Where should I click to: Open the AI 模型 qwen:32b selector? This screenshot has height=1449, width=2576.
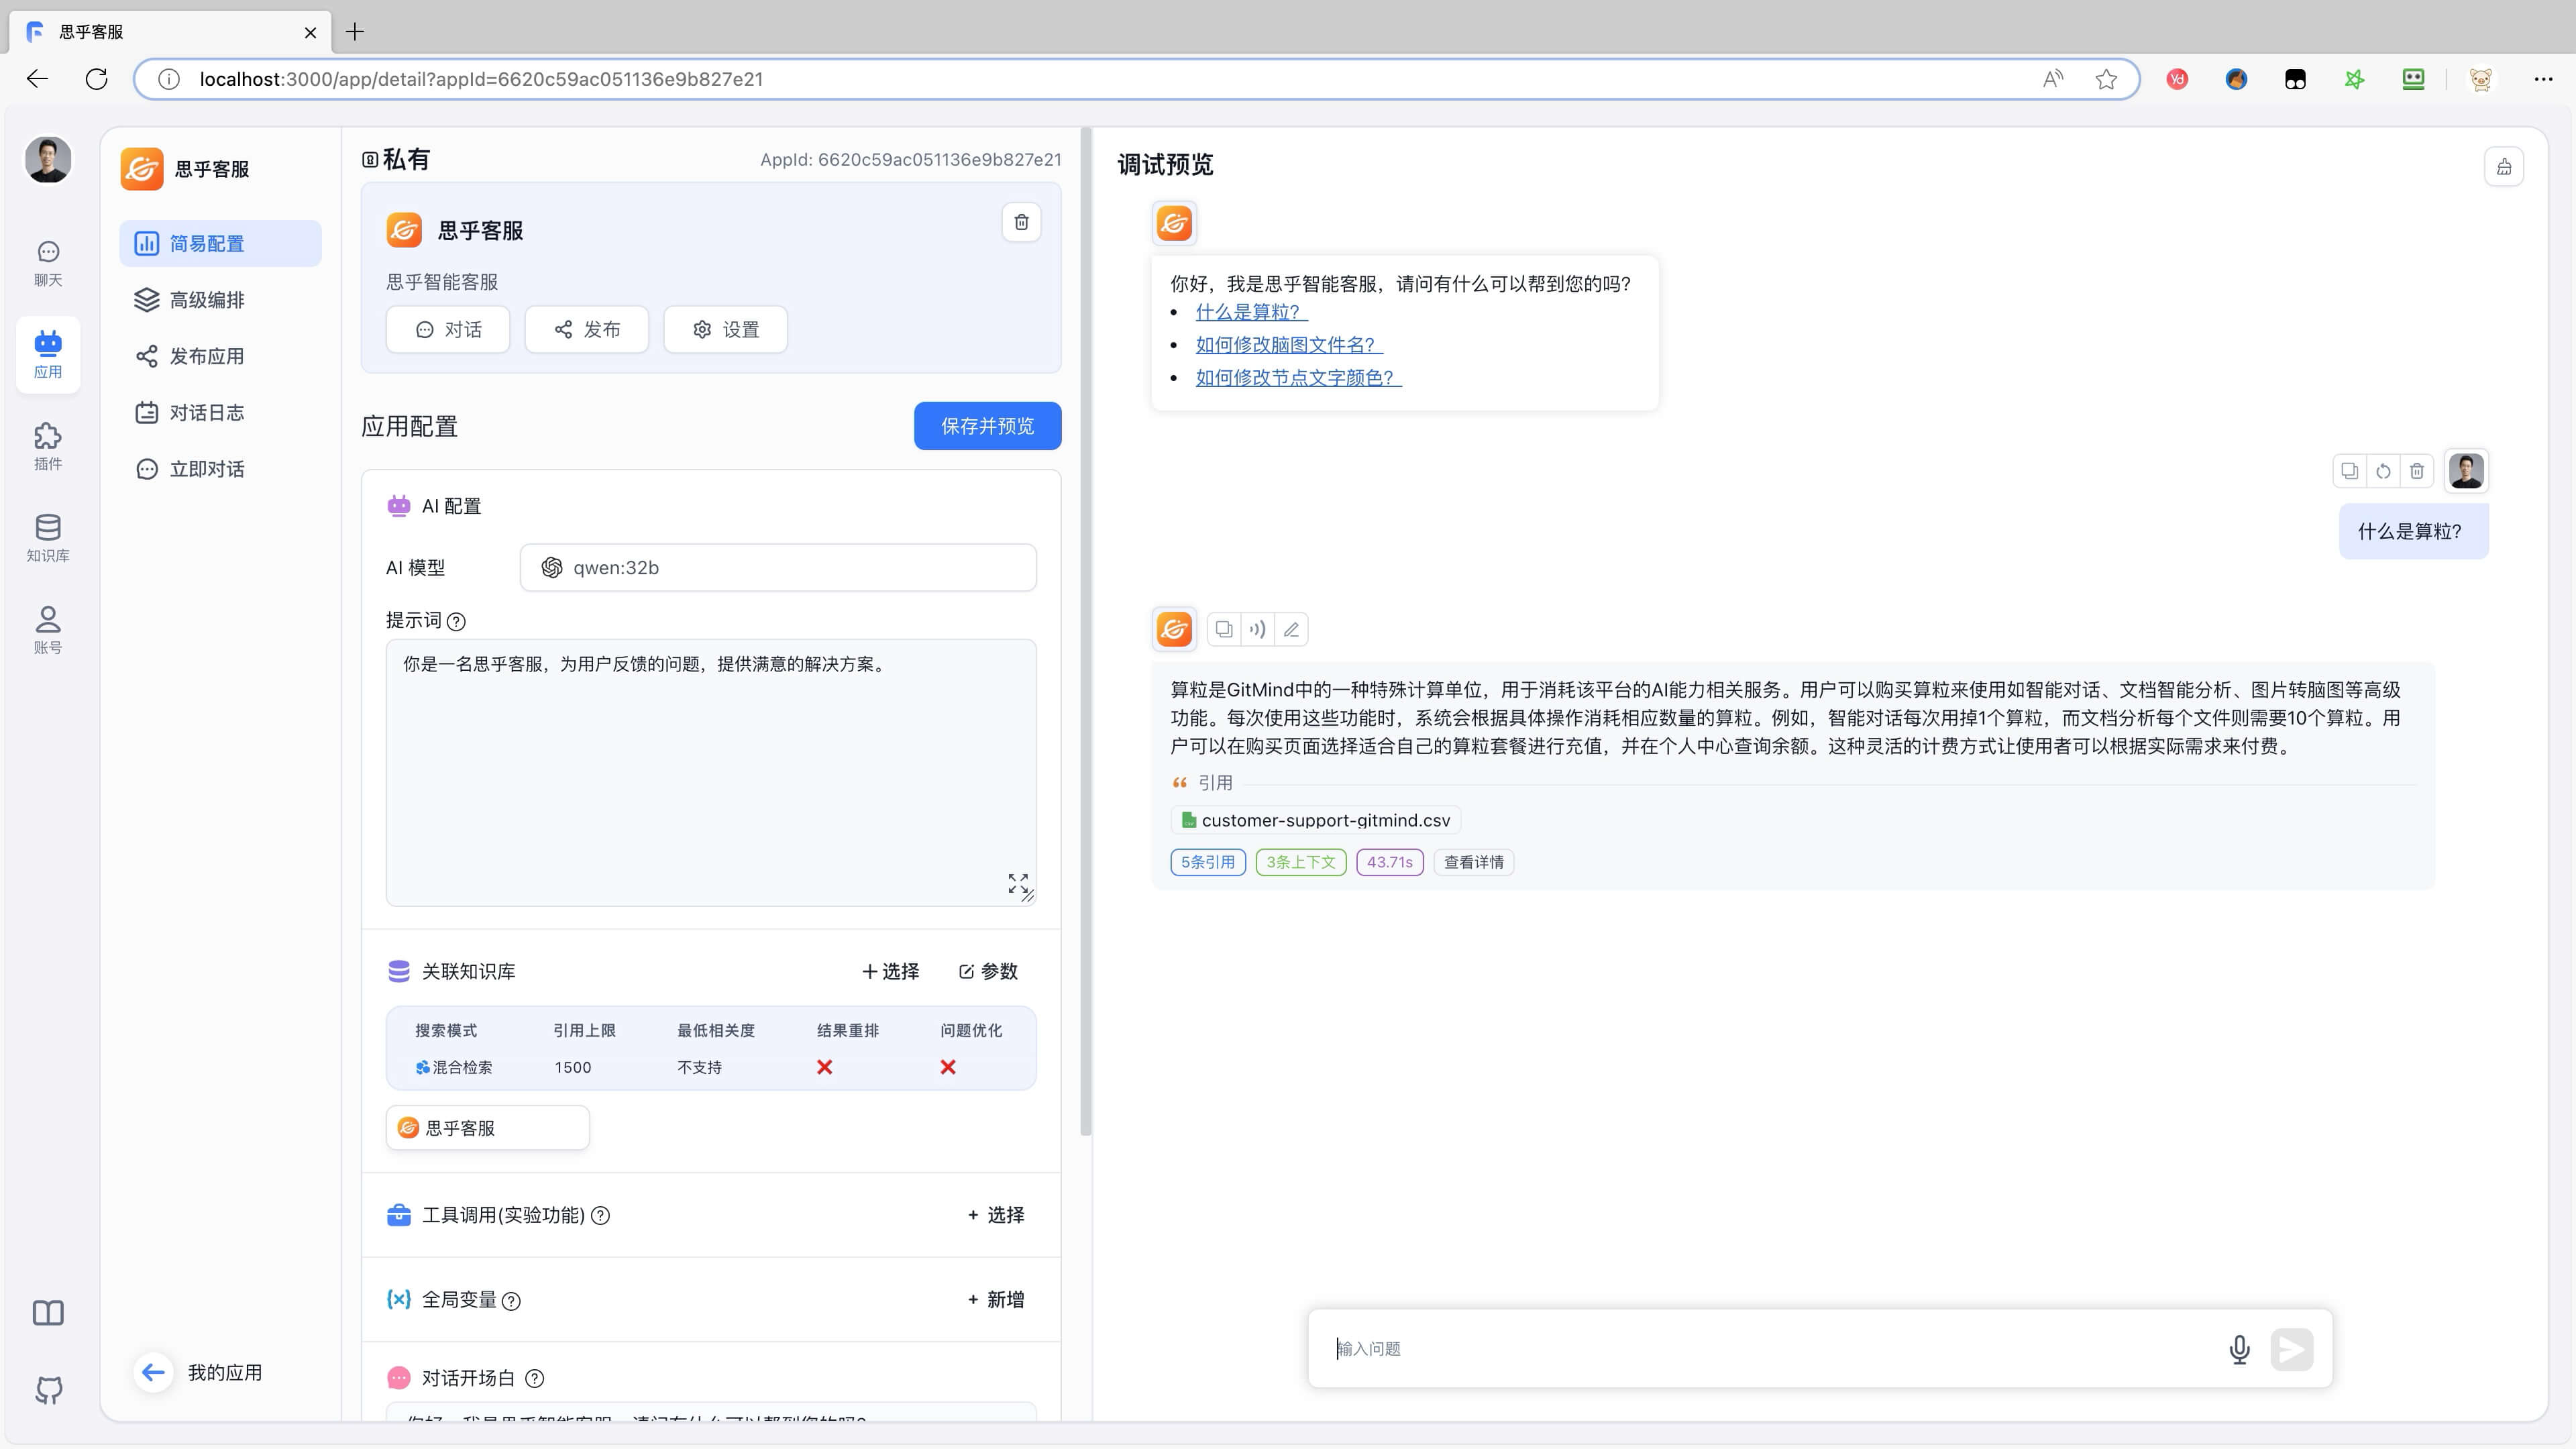[778, 568]
